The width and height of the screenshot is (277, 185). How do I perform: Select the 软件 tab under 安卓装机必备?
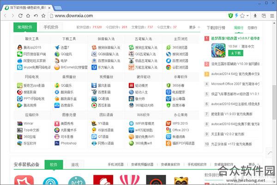(x=54, y=165)
